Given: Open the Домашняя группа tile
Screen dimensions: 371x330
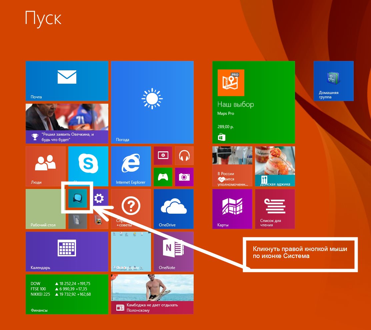Looking at the screenshot, I should pyautogui.click(x=334, y=81).
